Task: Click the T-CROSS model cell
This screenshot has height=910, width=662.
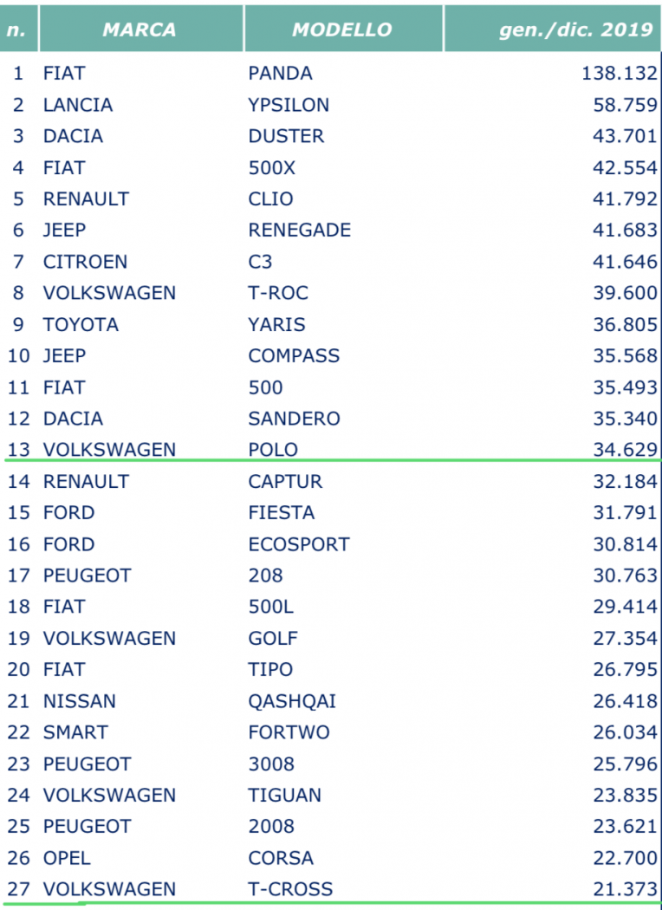Action: coord(290,888)
